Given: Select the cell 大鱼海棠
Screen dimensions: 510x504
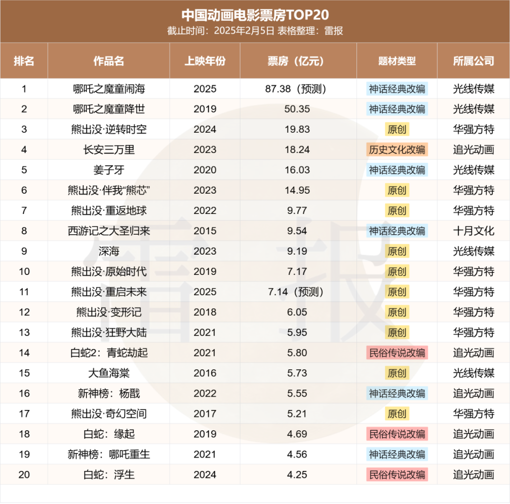Looking at the screenshot, I should (x=109, y=373).
